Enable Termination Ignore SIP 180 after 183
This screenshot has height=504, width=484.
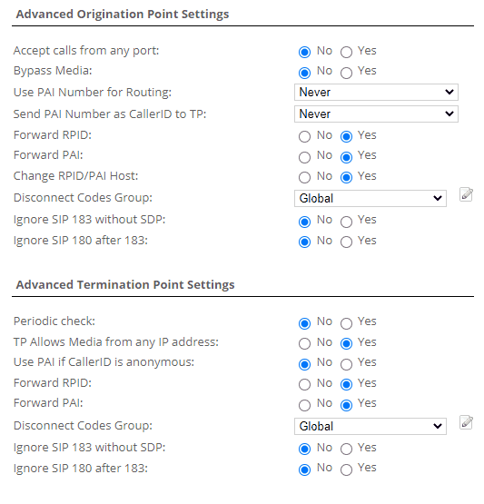point(347,469)
